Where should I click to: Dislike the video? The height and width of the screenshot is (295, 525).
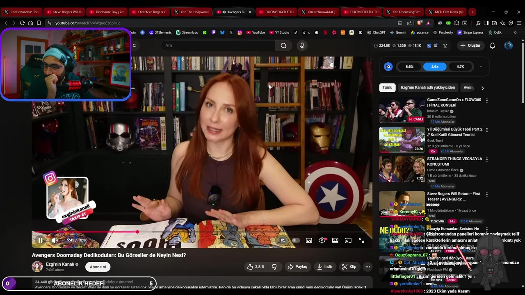pos(275,267)
